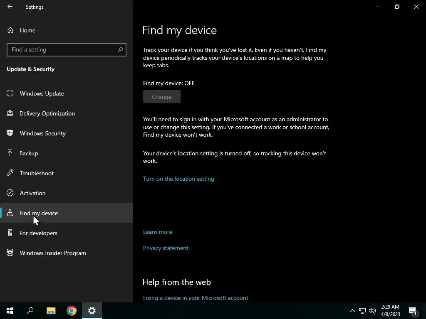Click the Help from the web heading
Viewport: 426px width, 319px height.
click(176, 282)
